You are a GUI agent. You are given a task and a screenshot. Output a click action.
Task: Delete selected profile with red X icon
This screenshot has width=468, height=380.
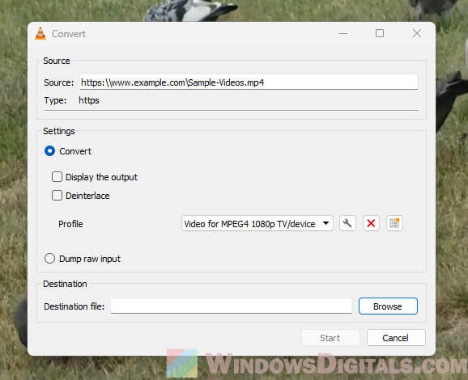pos(371,223)
